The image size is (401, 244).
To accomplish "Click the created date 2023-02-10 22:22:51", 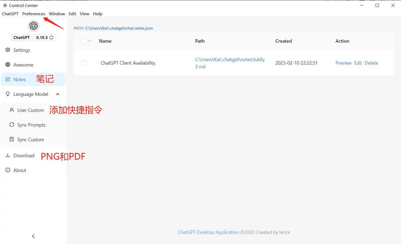I will coord(296,63).
